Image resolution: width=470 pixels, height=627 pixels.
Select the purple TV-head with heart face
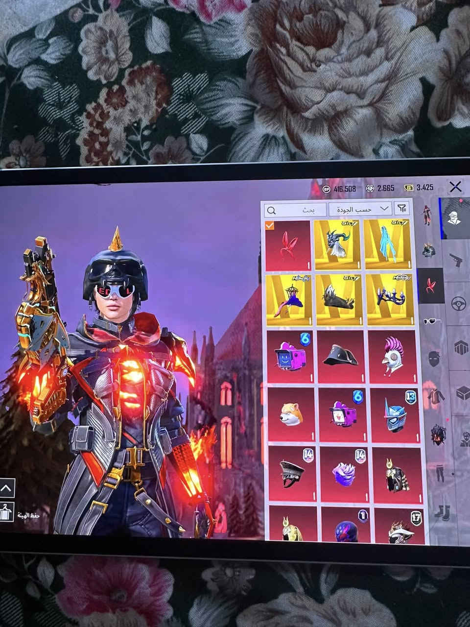coord(343,414)
